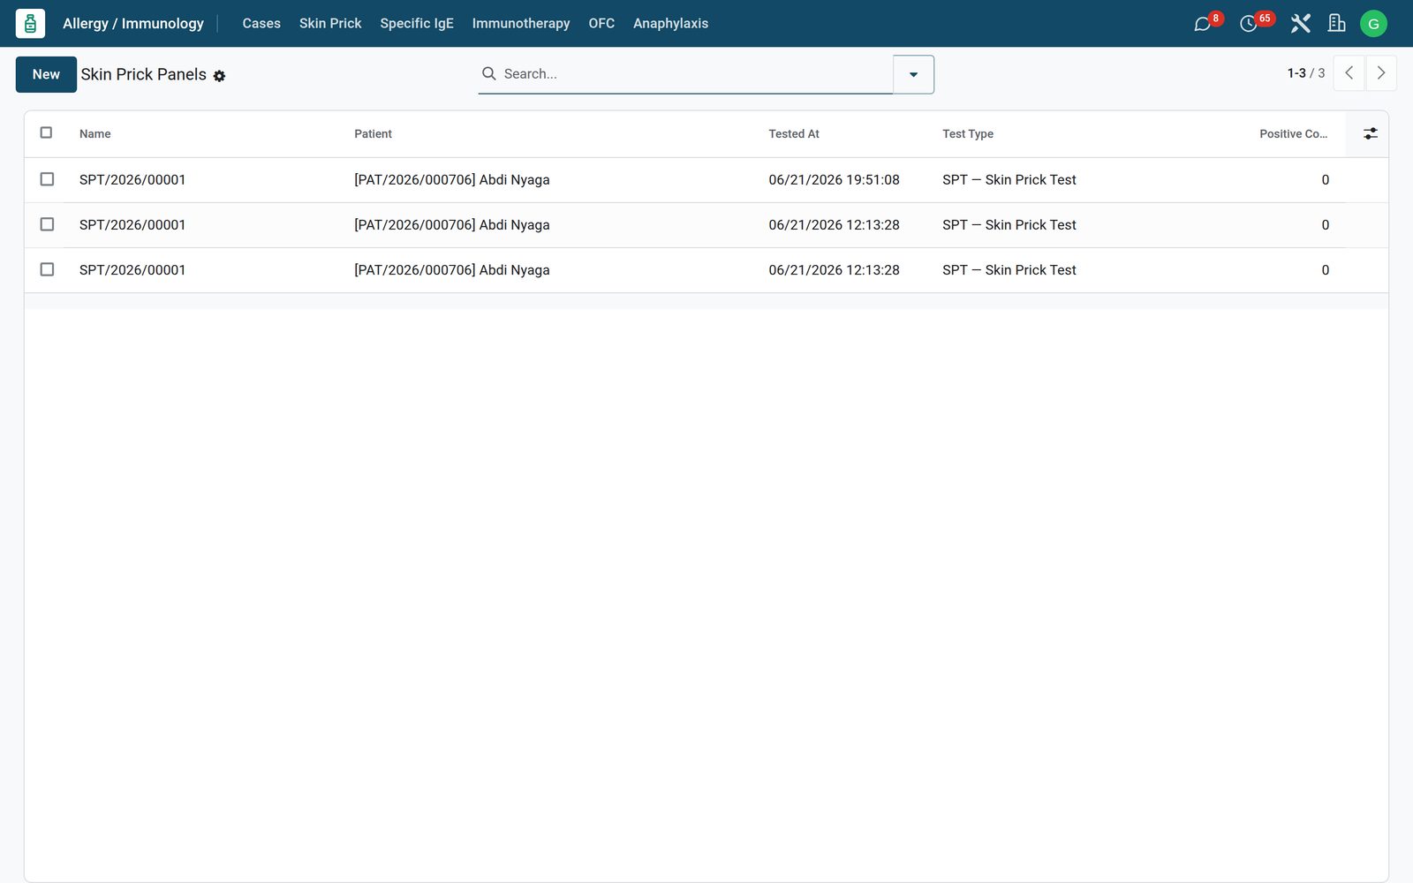Open the company switcher building icon
1413x883 pixels.
point(1337,24)
